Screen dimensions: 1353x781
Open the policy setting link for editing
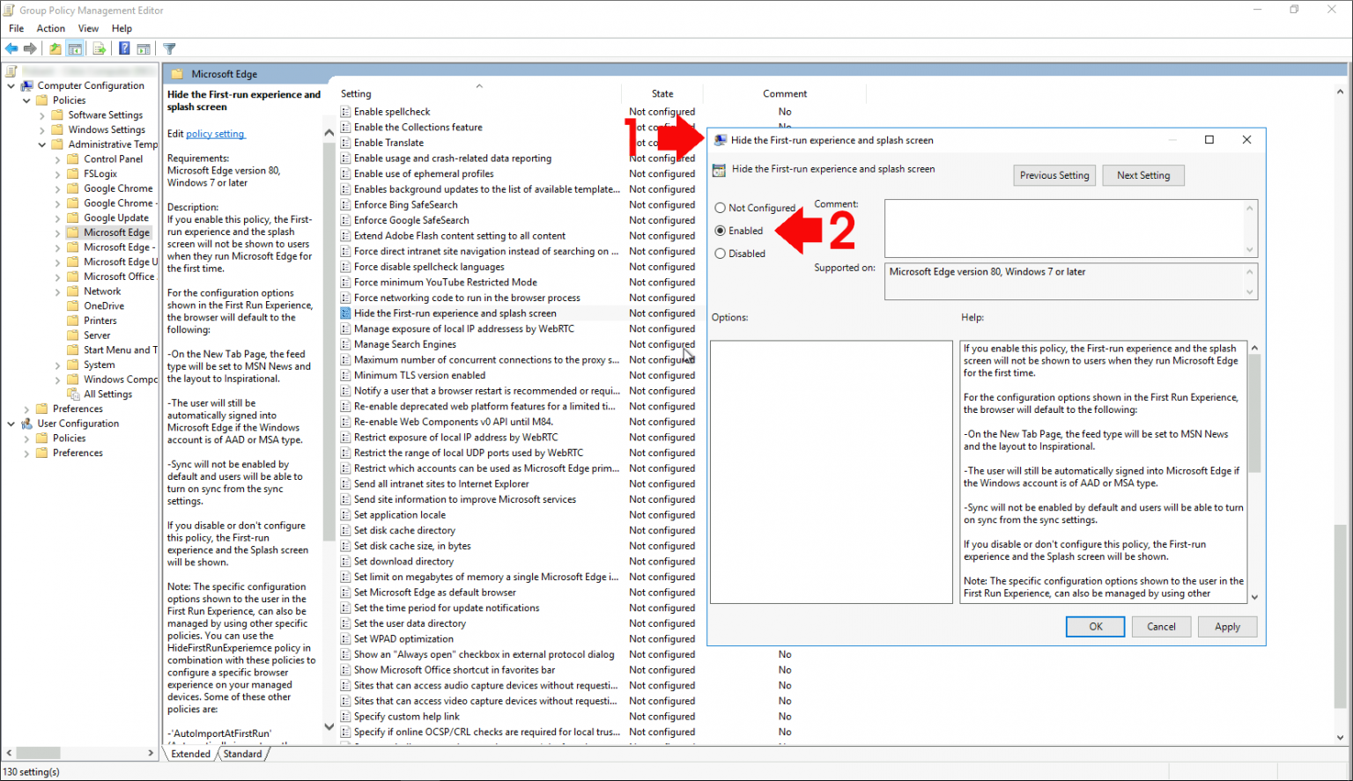[x=215, y=133]
